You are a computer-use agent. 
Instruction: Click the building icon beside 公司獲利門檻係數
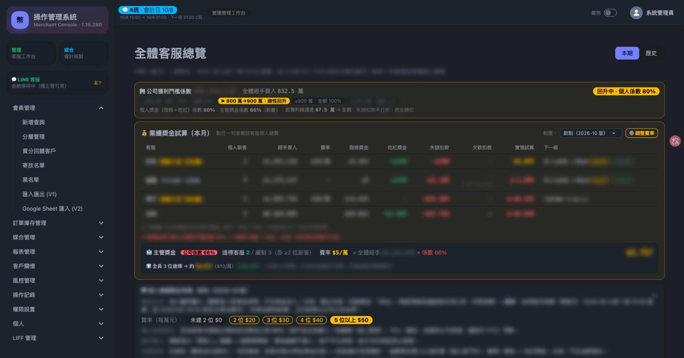tap(142, 91)
